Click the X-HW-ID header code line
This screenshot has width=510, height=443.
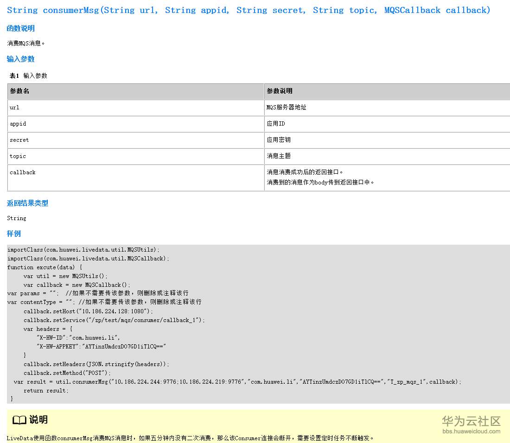[x=78, y=338]
